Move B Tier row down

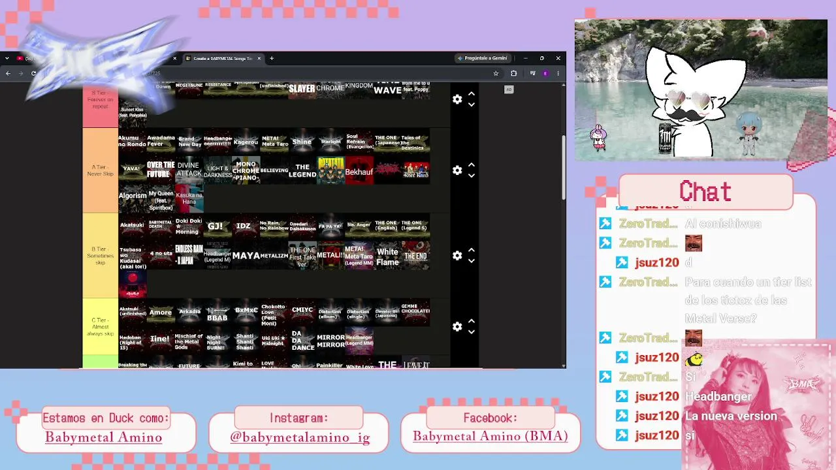tap(472, 260)
